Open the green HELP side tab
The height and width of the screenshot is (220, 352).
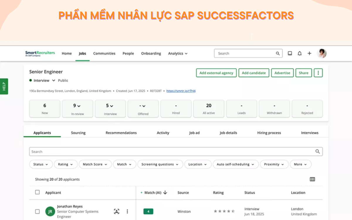coord(4,86)
